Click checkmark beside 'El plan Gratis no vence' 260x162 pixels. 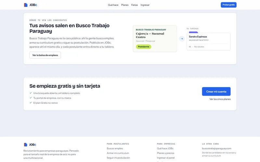[31, 103]
